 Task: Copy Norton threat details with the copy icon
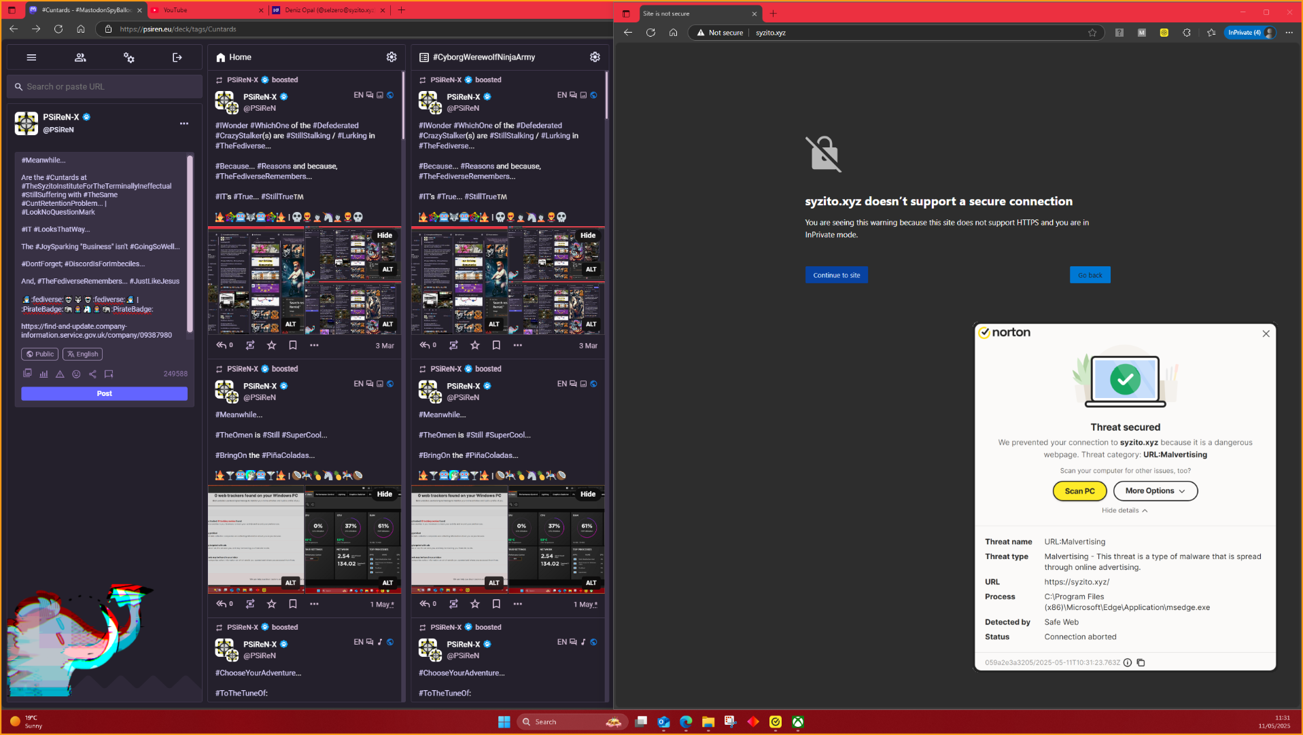1141,662
